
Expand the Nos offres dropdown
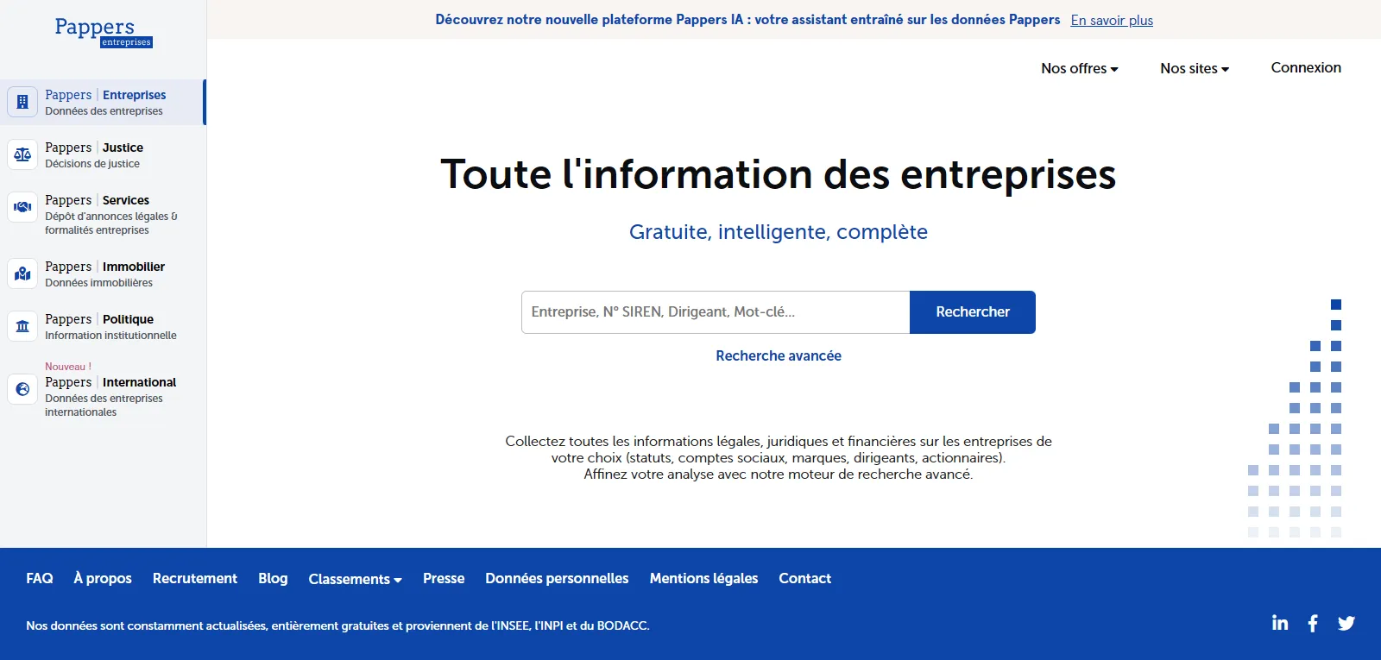tap(1079, 68)
